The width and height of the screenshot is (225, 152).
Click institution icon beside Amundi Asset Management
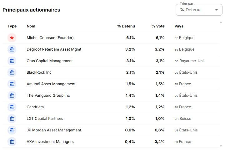coord(12,84)
